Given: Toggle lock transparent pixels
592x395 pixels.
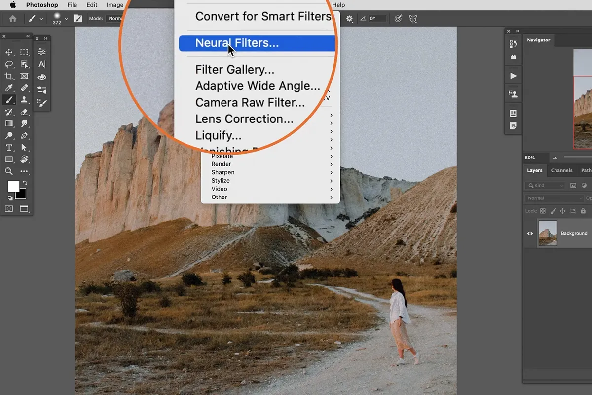Looking at the screenshot, I should [543, 211].
